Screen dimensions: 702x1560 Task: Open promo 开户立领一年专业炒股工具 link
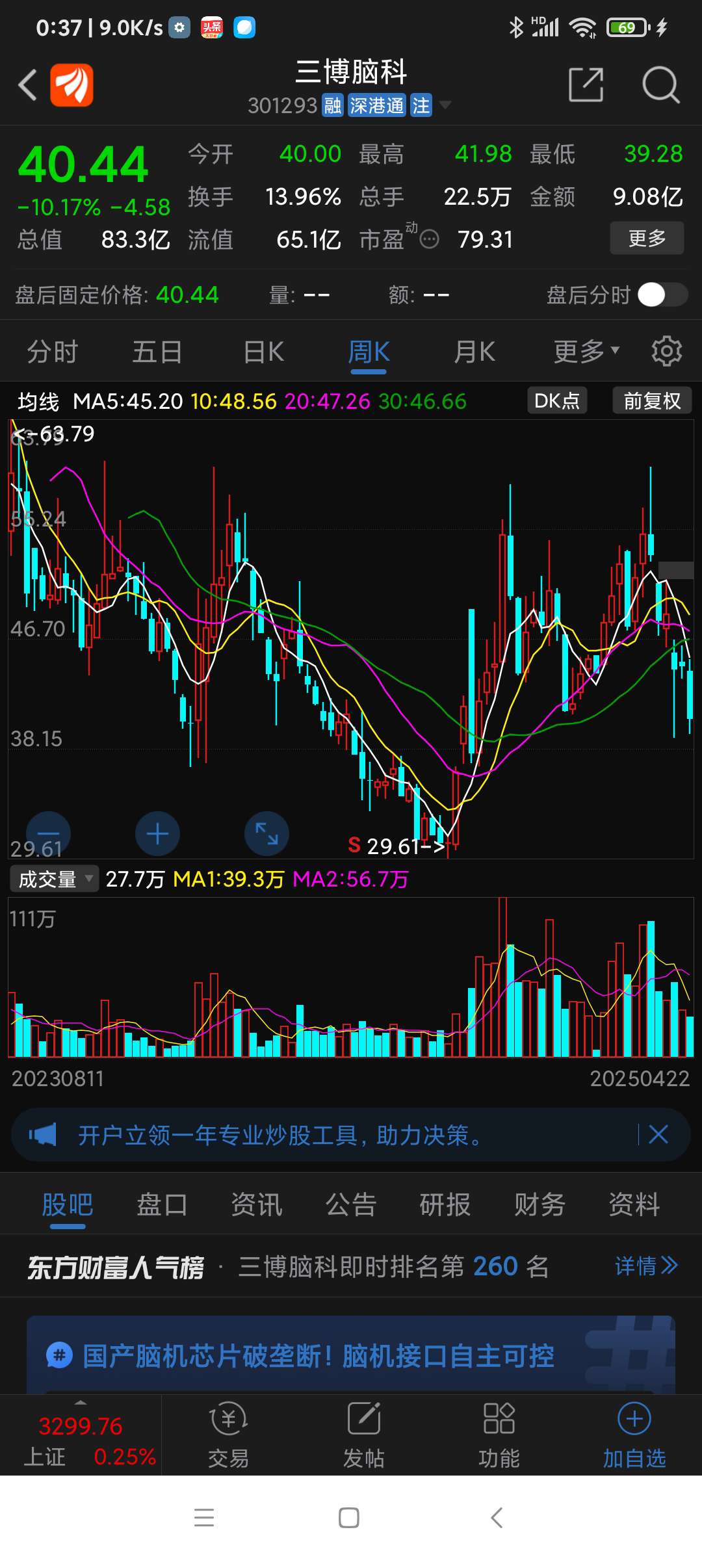pos(281,1135)
